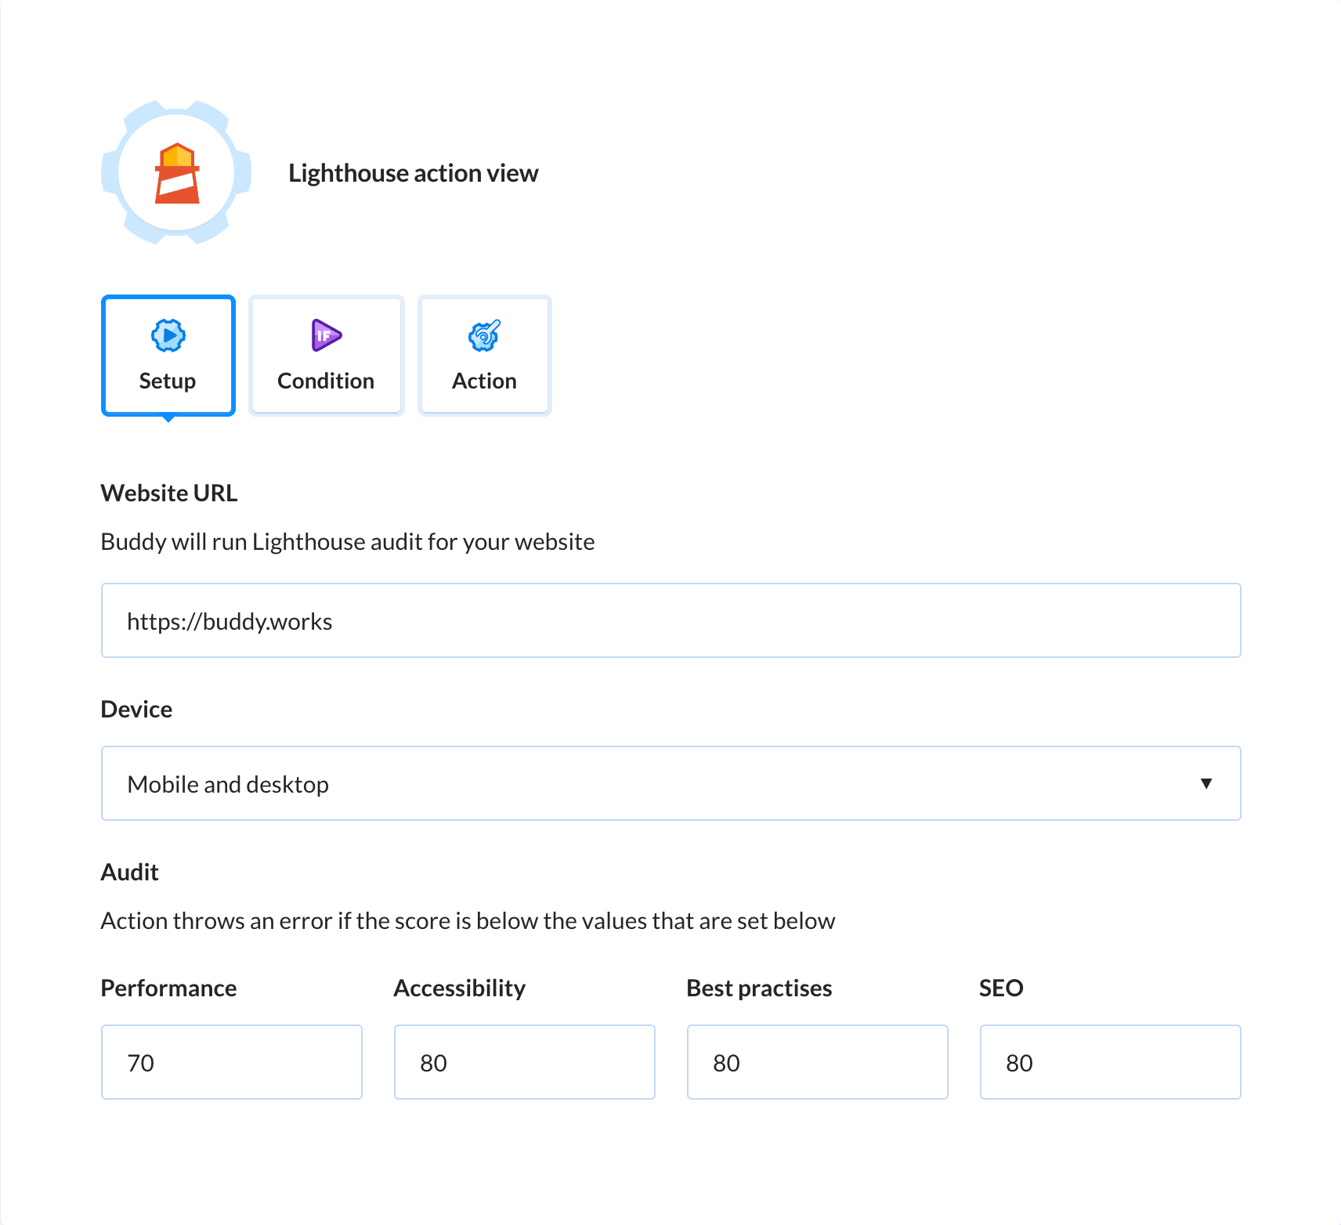The image size is (1341, 1225).
Task: Select the Mobile and desktop option box
Action: click(670, 783)
